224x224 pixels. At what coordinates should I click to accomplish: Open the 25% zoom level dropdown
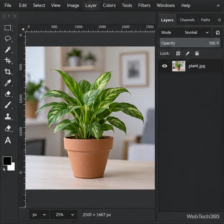[64, 215]
